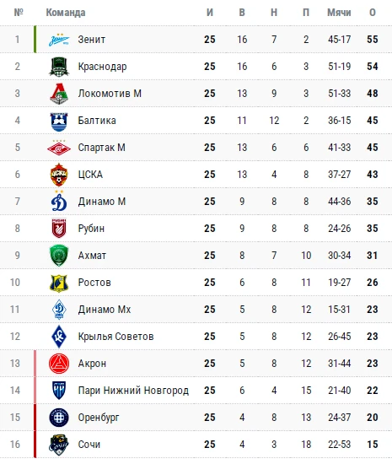Click the Сочи club emblem
Viewport: 392px width, 464px height.
coord(59,445)
